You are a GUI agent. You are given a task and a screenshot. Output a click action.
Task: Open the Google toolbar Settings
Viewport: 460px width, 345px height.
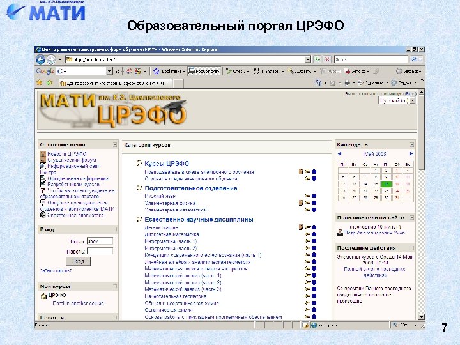coord(409,71)
